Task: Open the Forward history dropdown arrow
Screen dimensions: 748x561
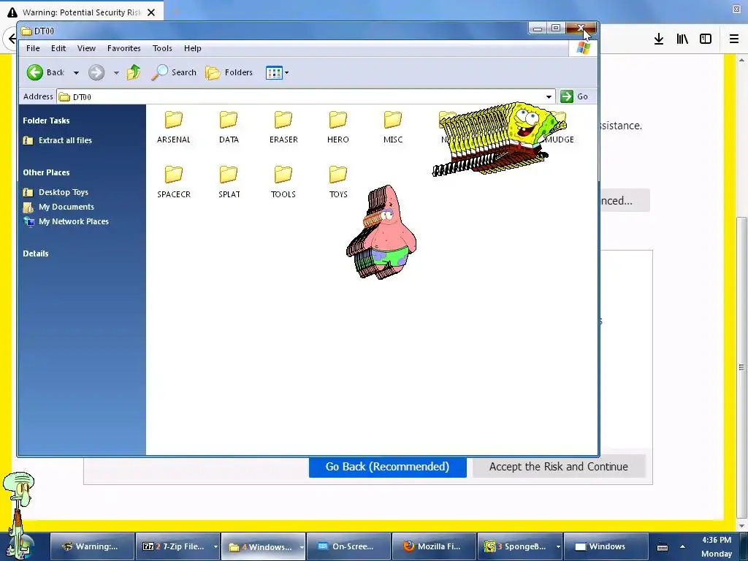Action: pyautogui.click(x=116, y=73)
